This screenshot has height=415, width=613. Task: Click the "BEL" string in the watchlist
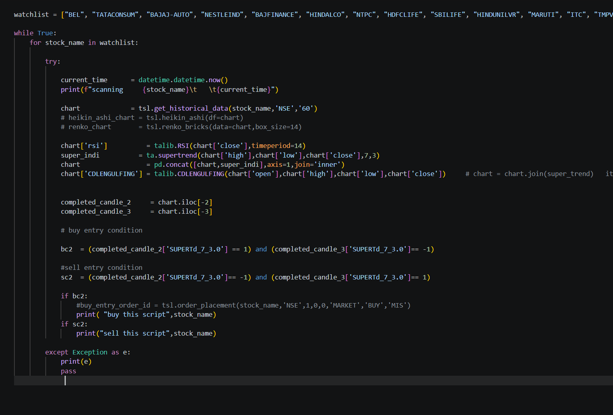[x=74, y=15]
